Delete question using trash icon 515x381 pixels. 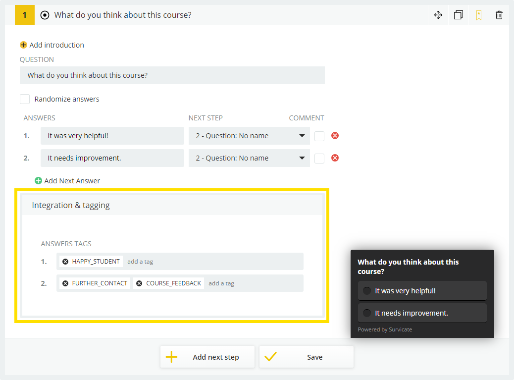click(500, 15)
